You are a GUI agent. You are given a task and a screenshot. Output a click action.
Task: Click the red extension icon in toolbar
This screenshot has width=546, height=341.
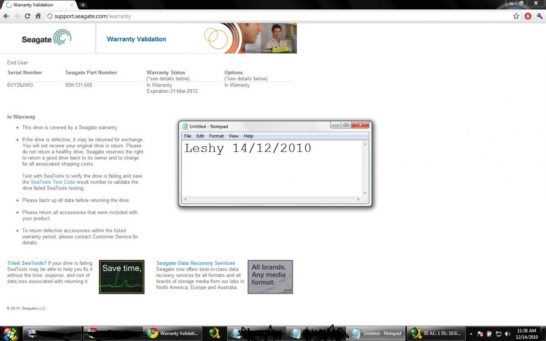pyautogui.click(x=528, y=16)
